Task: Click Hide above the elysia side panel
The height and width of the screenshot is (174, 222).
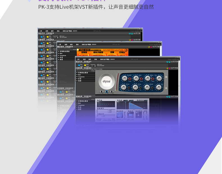Action: (x=93, y=71)
